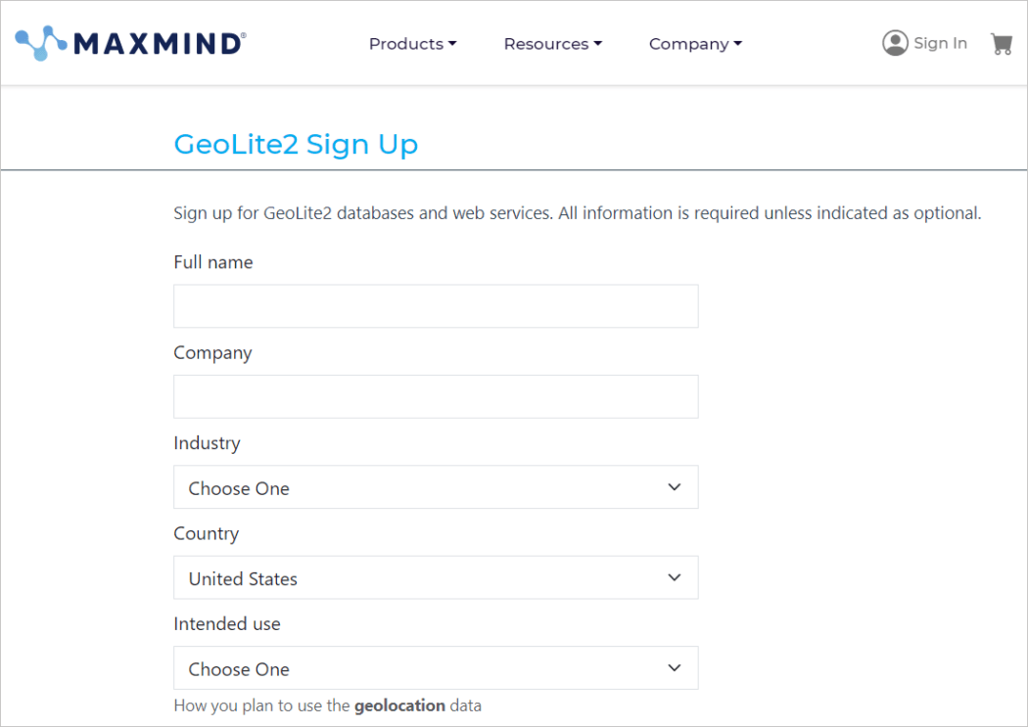The height and width of the screenshot is (727, 1028).
Task: Click the bold geolocation helper text
Action: tap(400, 704)
